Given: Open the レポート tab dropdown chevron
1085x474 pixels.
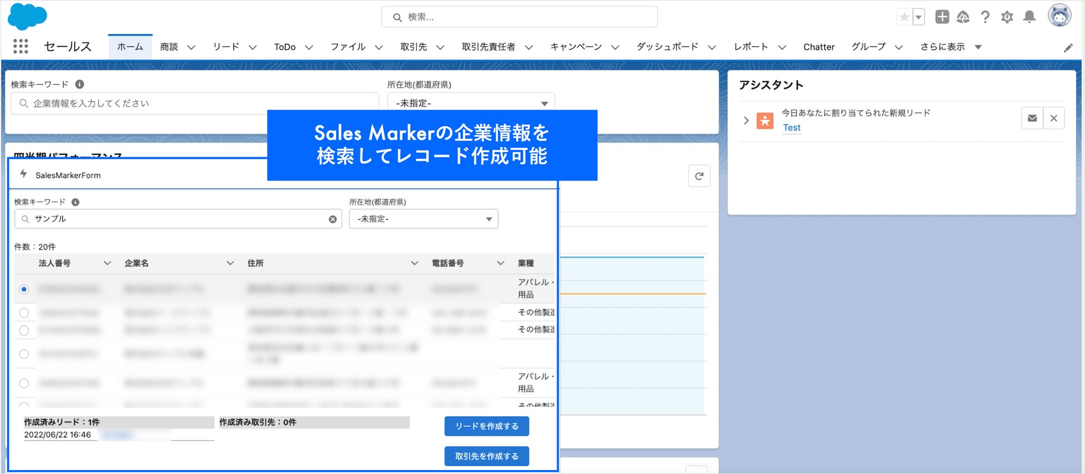Looking at the screenshot, I should [x=782, y=48].
